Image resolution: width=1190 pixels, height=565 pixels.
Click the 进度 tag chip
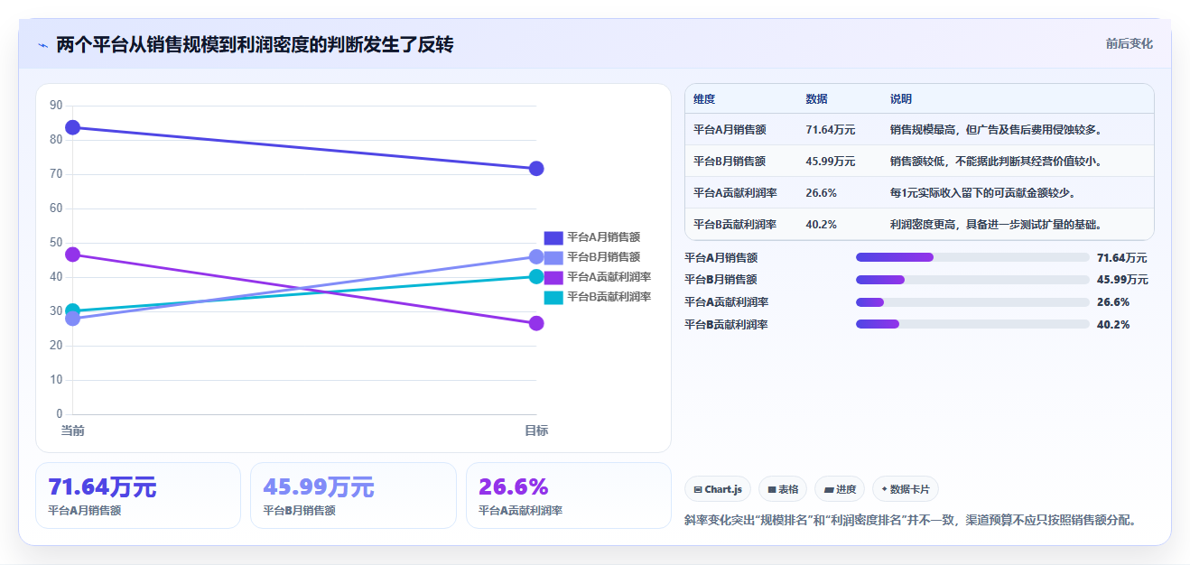click(840, 489)
